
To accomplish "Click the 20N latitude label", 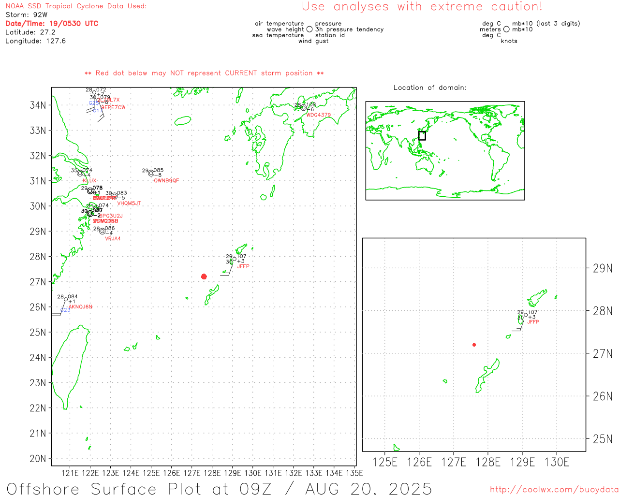I will point(38,458).
